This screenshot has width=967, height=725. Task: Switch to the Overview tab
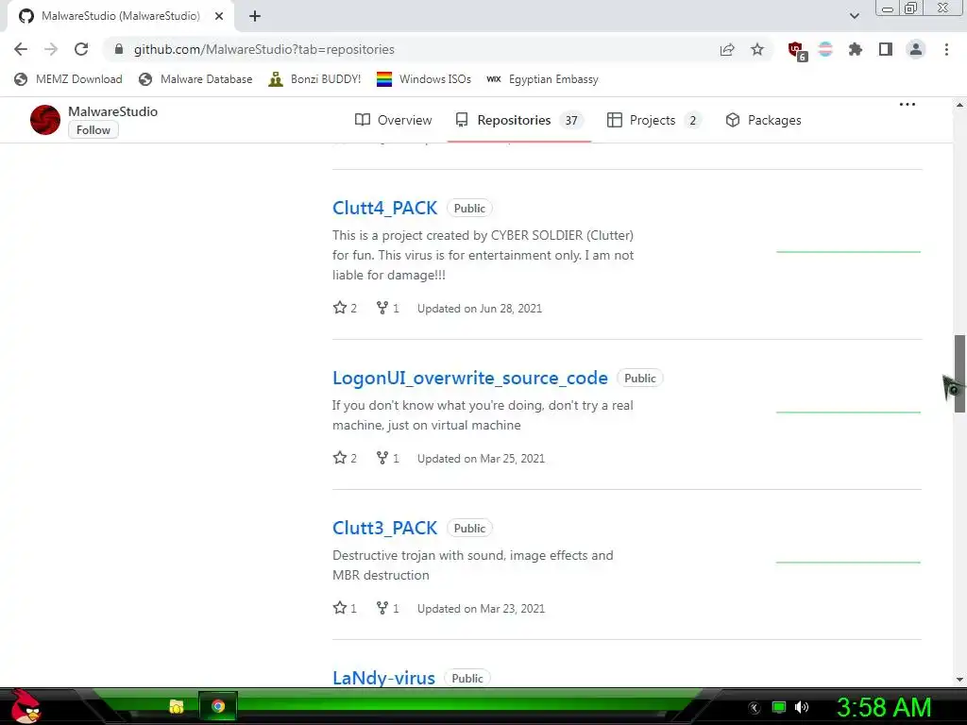click(x=394, y=120)
